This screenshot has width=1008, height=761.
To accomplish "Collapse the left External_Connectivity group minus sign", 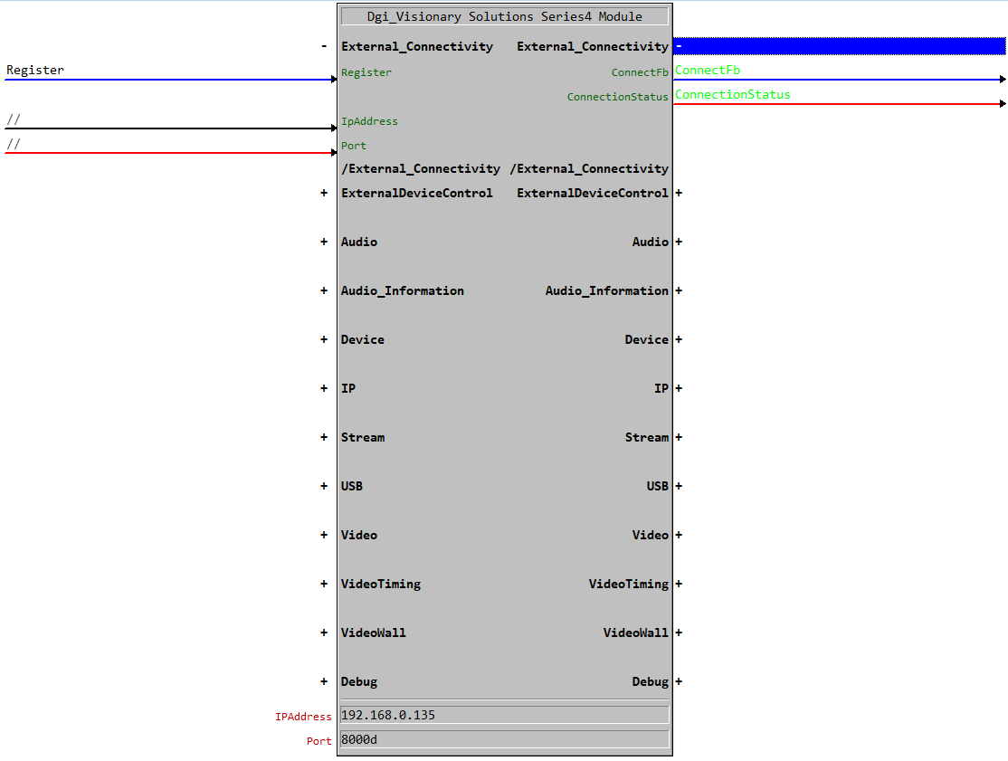I will (324, 46).
